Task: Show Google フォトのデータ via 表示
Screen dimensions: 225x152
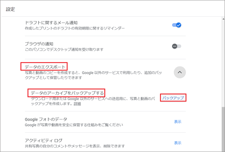Action: tap(178, 122)
